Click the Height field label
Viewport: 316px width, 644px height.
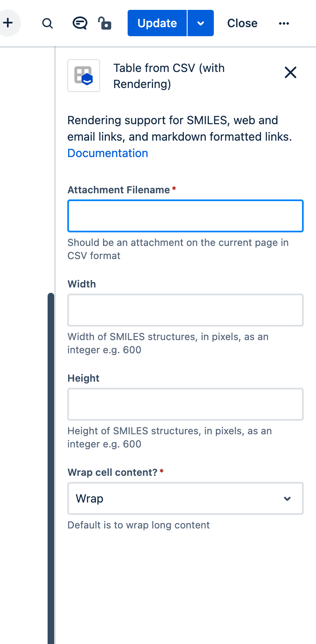[x=84, y=378]
